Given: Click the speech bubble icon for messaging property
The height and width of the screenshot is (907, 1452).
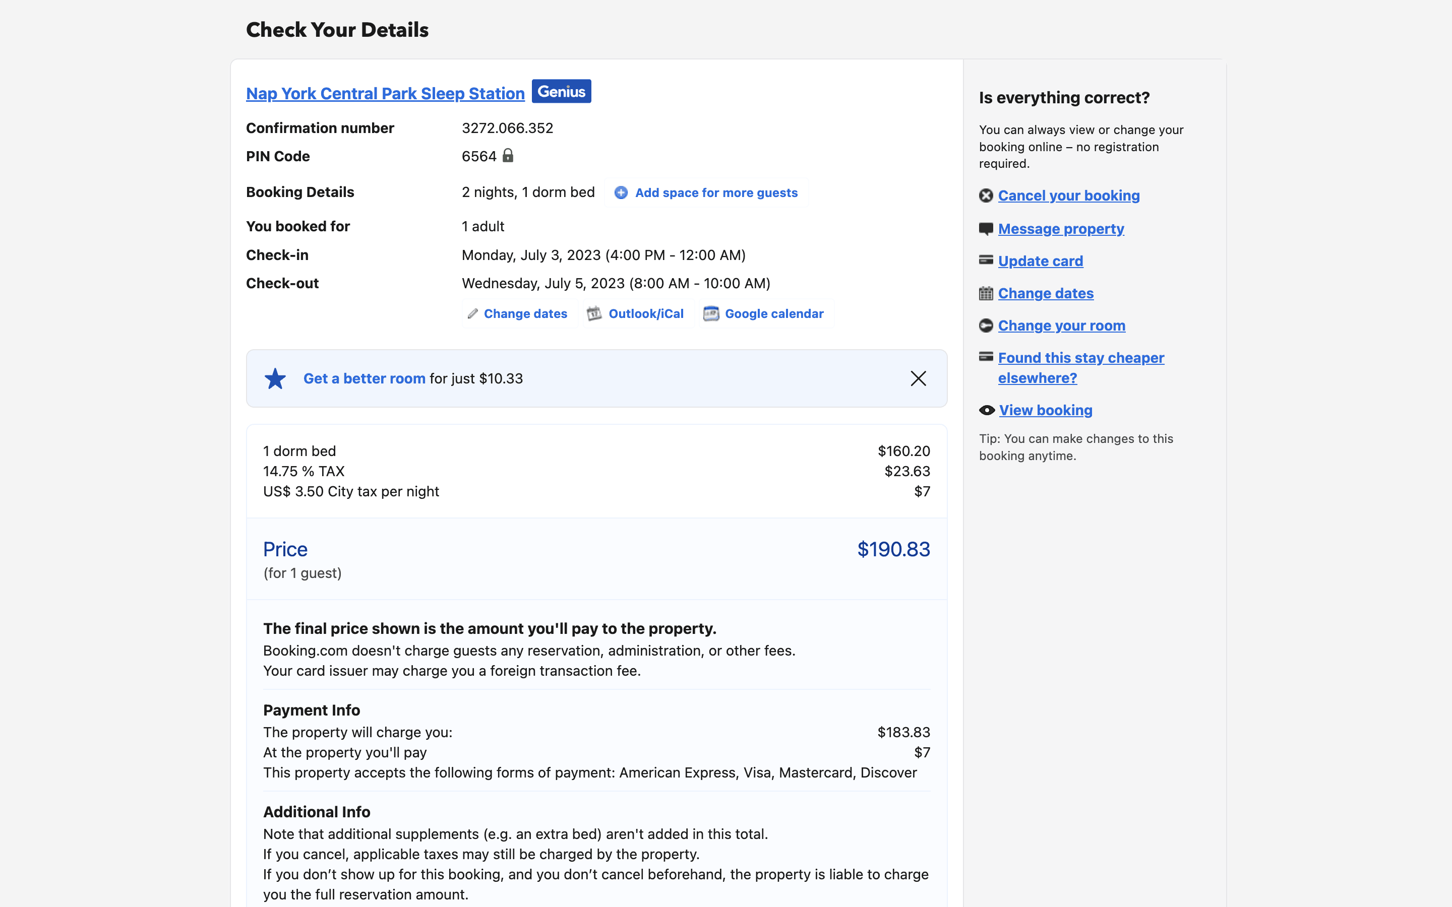Looking at the screenshot, I should [x=986, y=229].
